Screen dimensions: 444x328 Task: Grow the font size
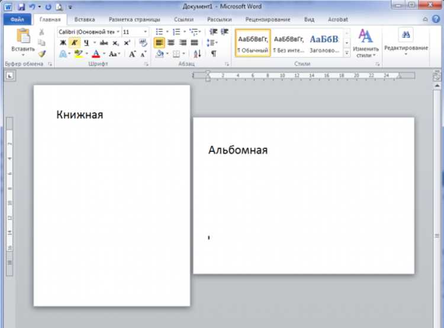coord(132,53)
